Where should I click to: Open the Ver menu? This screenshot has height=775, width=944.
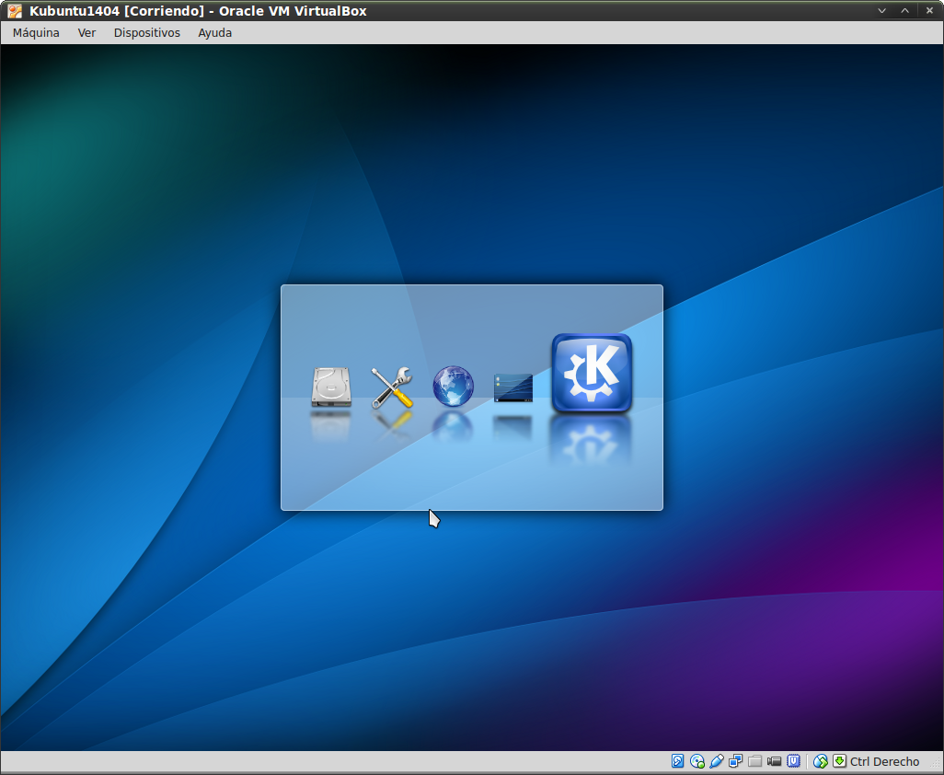(86, 32)
